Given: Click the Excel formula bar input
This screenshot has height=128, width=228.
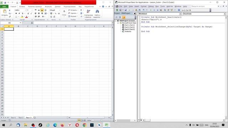Looking at the screenshot, I should pyautogui.click(x=73, y=23).
